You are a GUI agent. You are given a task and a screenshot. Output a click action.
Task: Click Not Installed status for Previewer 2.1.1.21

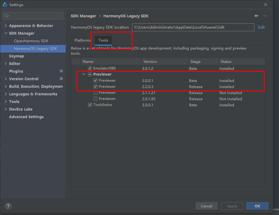(x=231, y=93)
